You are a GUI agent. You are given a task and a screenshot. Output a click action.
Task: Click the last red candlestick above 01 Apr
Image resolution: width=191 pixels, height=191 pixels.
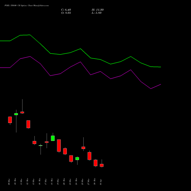pos(102,165)
